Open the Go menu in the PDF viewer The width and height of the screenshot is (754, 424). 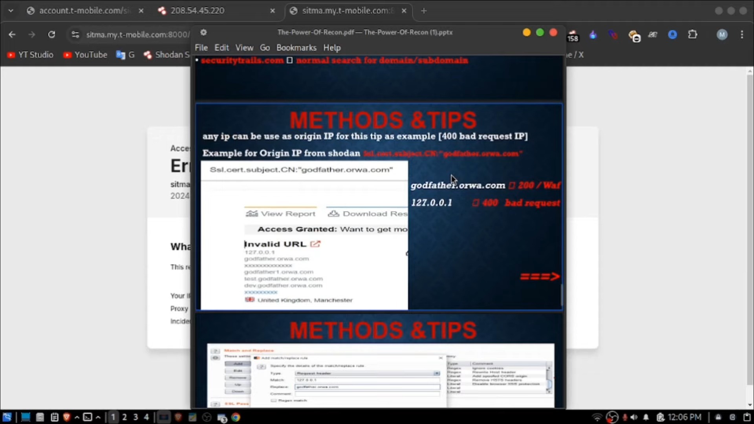(265, 48)
